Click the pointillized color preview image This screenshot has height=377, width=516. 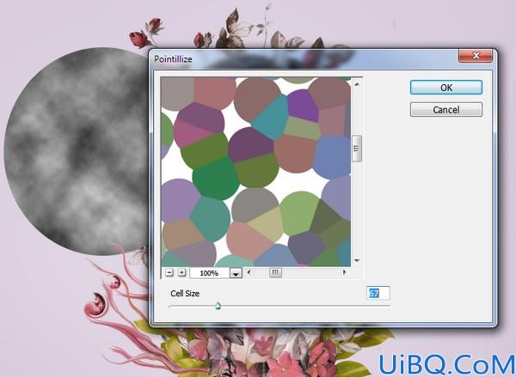pos(256,172)
